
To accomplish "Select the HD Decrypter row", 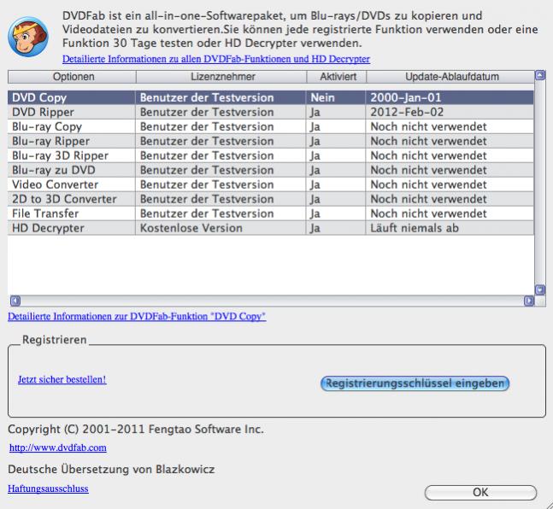I will click(271, 228).
